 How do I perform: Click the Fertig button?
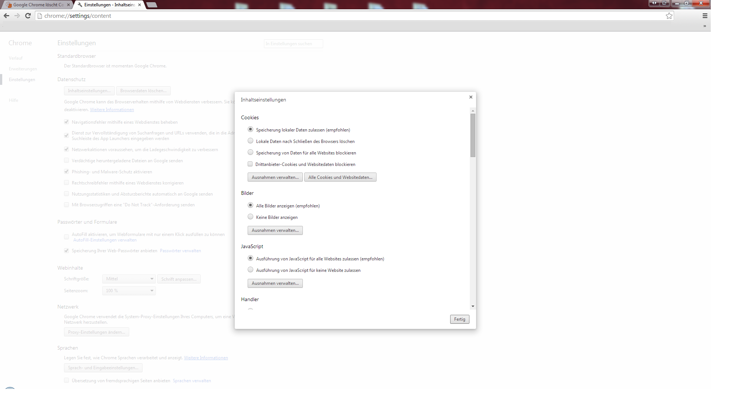[459, 319]
